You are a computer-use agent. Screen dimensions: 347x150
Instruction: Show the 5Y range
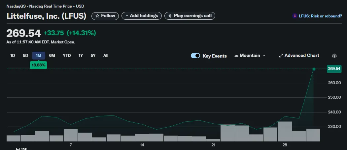coord(93,56)
